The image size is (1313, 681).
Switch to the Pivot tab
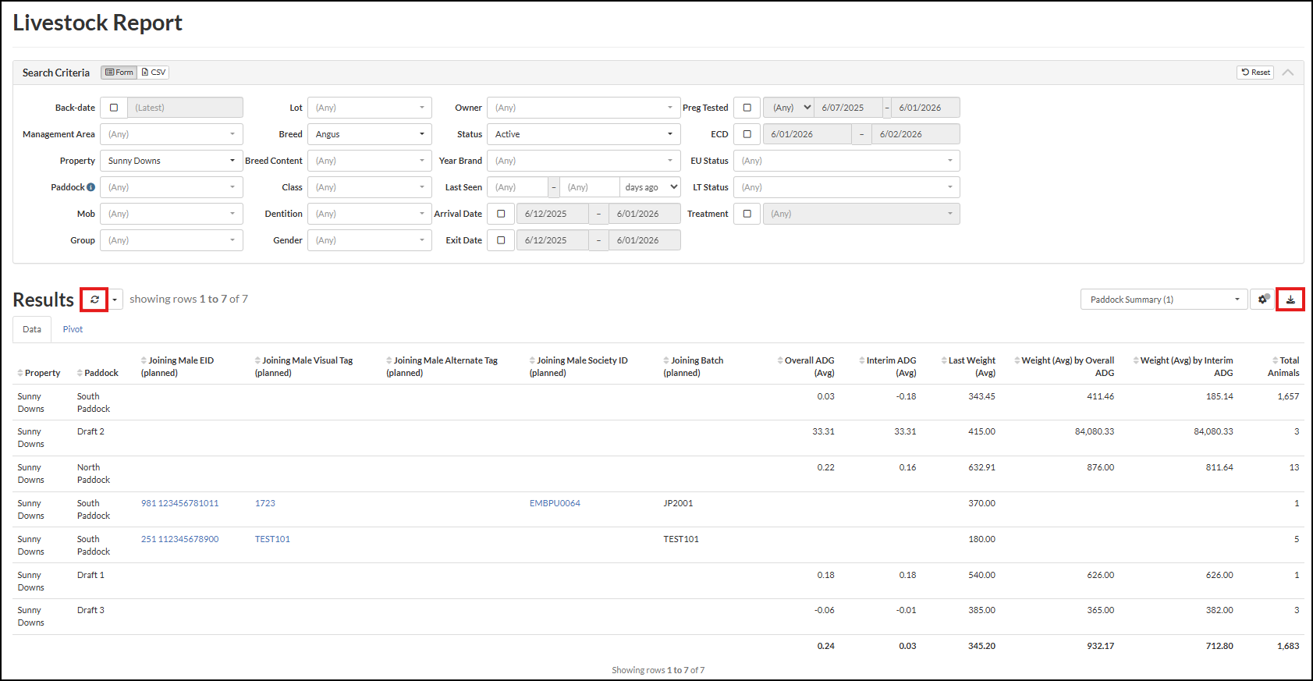(x=73, y=329)
